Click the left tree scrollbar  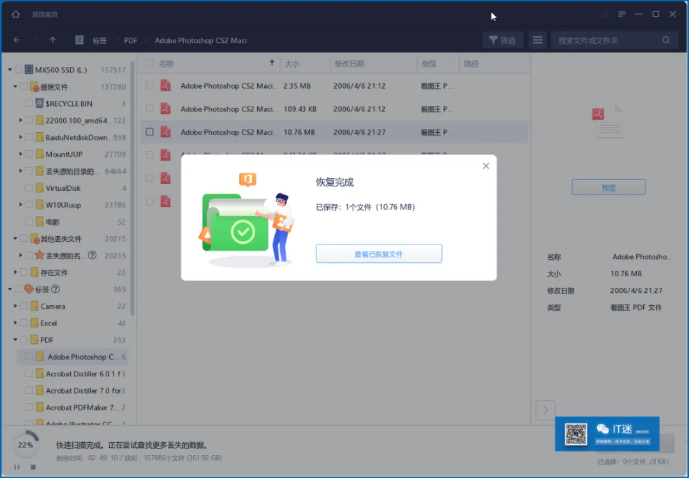tap(132, 189)
